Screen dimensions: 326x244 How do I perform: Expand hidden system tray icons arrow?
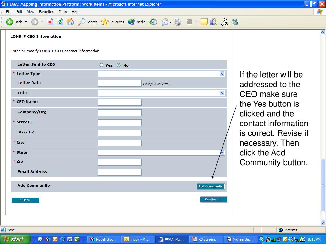coord(262,239)
